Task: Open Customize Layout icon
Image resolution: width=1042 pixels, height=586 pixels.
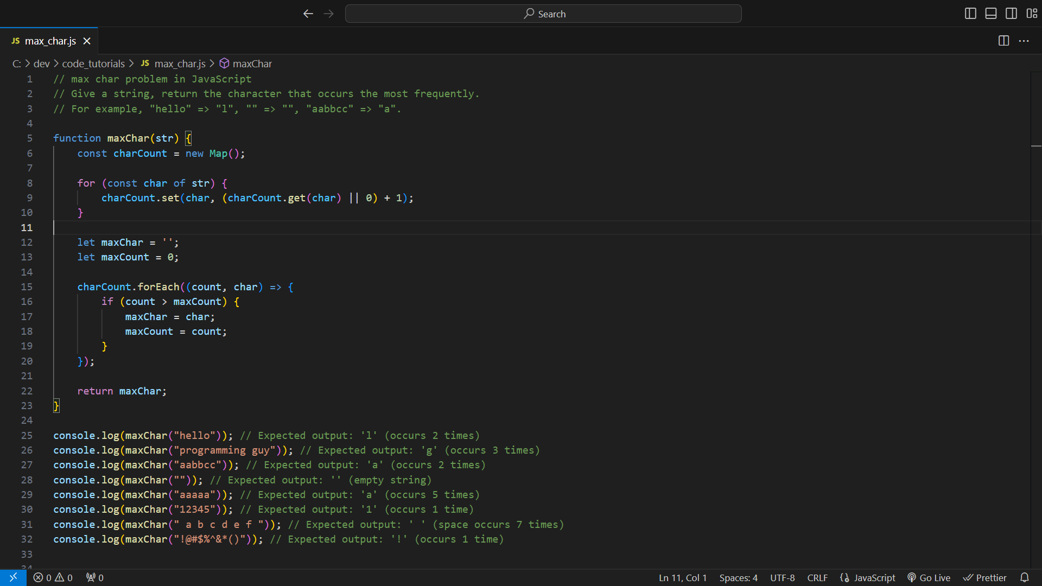Action: coord(1032,14)
